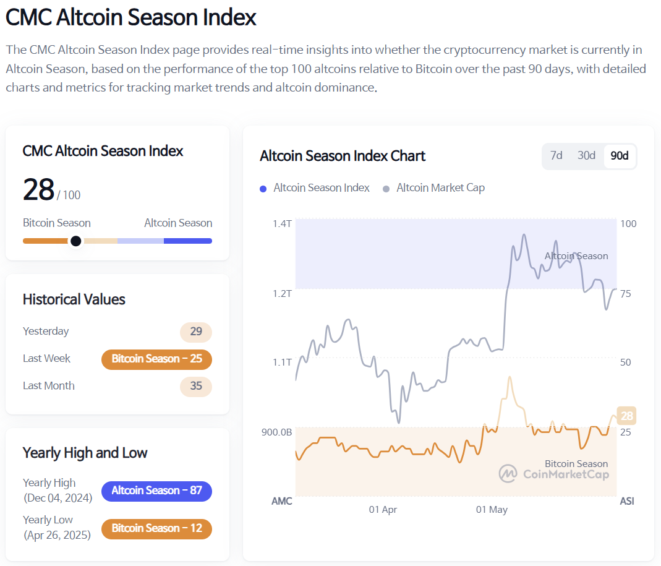Click the Altcoin Market Cap legend label
Viewport: 661px width, 566px height.
tap(440, 188)
